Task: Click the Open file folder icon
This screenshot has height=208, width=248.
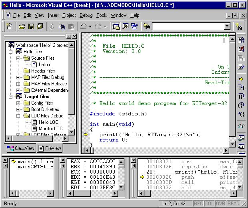Action: [x=22, y=26]
